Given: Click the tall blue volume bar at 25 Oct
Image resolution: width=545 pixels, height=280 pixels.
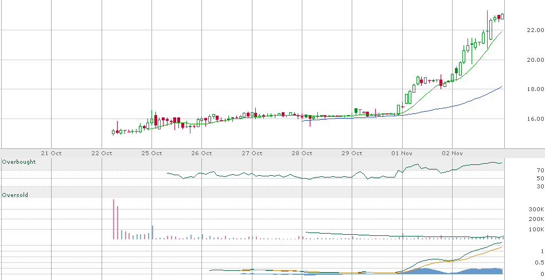Looking at the screenshot, I should 152,232.
